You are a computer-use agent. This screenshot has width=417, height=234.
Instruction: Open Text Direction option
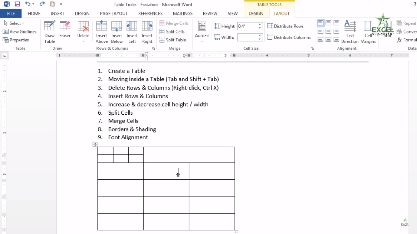pyautogui.click(x=350, y=32)
